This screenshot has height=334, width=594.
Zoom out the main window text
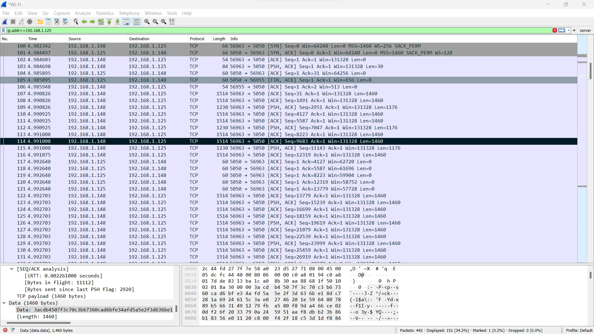coord(155,22)
